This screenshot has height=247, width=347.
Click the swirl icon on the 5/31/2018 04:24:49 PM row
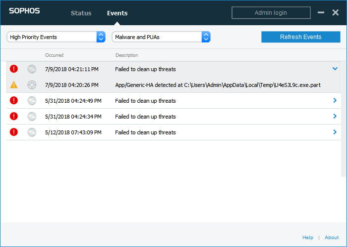(x=32, y=101)
